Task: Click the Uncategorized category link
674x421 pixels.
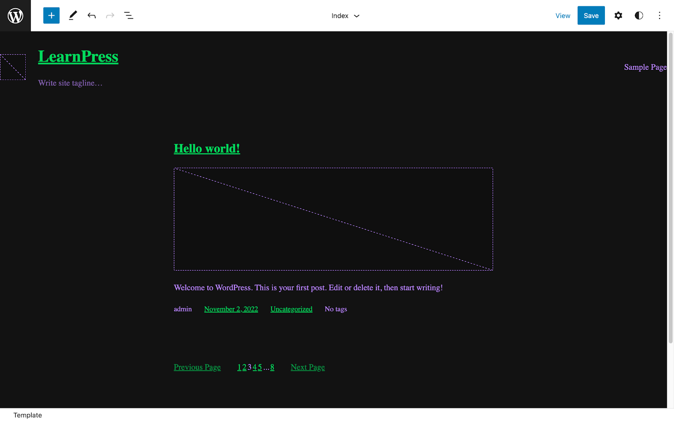Action: click(x=292, y=309)
